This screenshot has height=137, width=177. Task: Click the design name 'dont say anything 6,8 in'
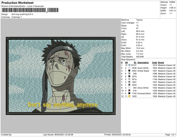[22, 14]
